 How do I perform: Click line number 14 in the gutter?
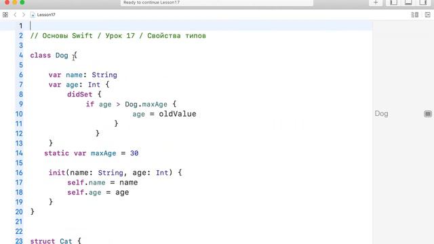19,153
